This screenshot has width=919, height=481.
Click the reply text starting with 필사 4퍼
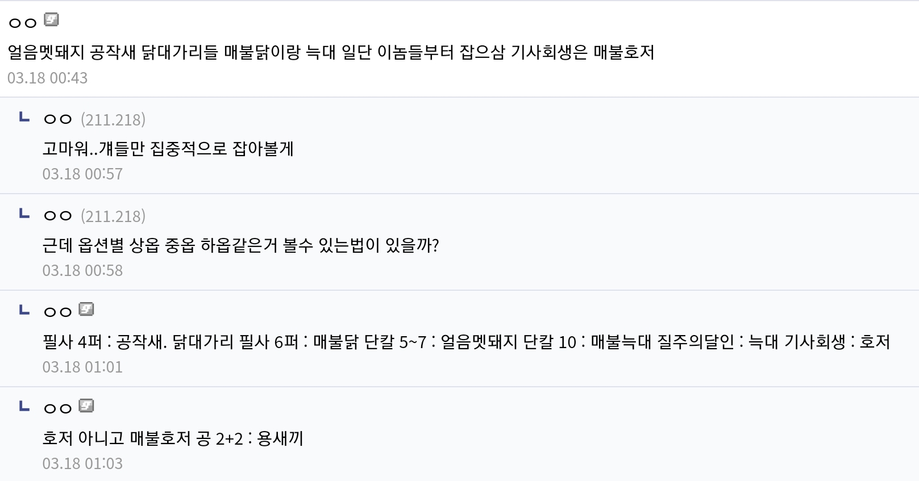pyautogui.click(x=466, y=342)
